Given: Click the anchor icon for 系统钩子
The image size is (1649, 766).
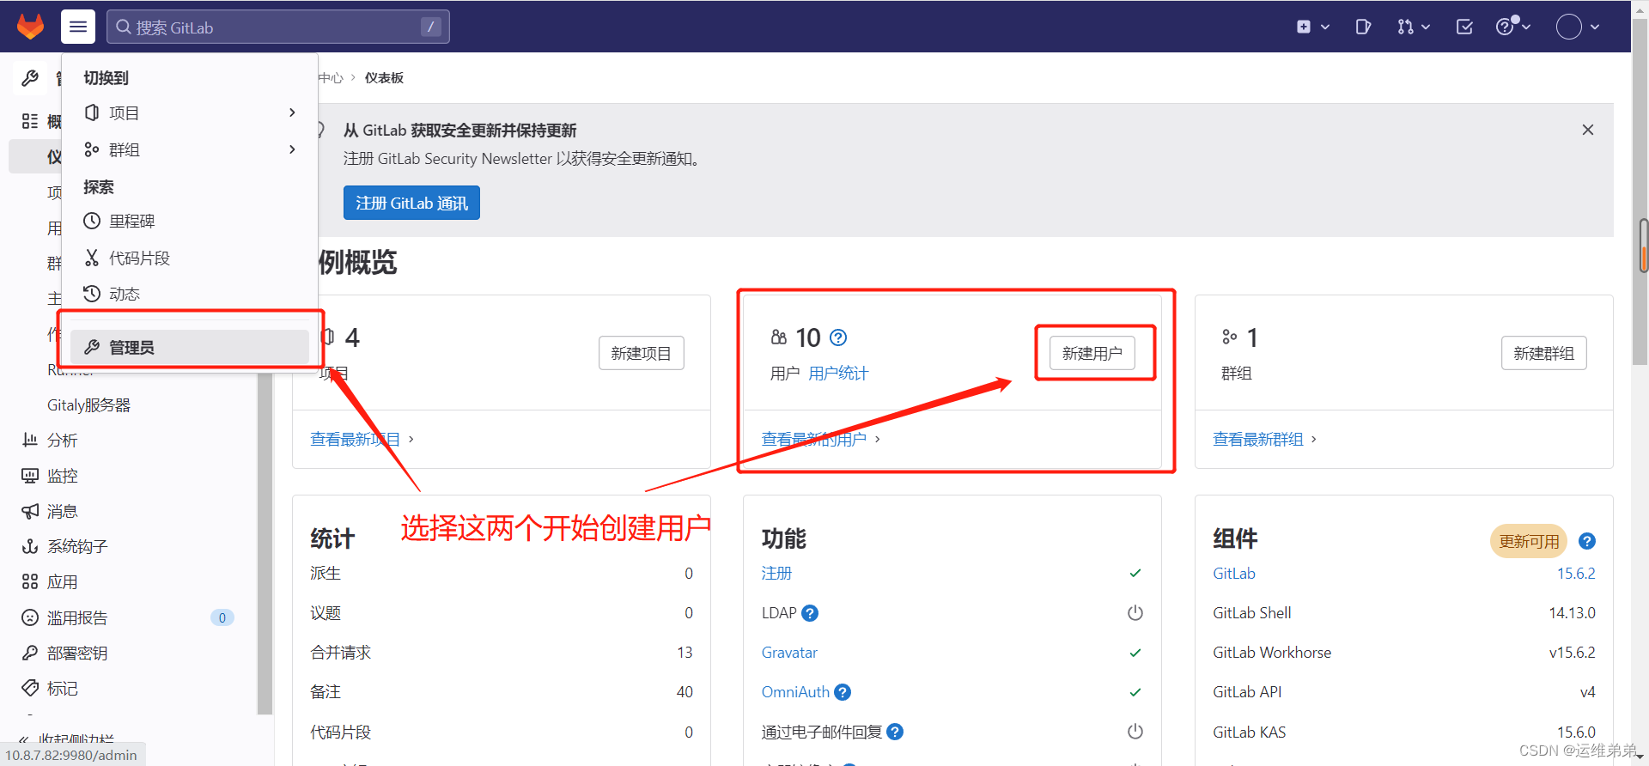Looking at the screenshot, I should (x=30, y=546).
